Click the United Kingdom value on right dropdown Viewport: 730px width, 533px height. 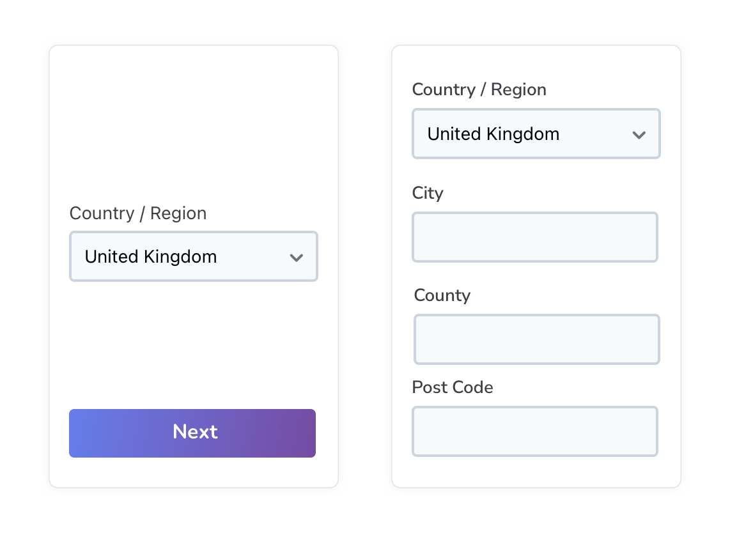tap(492, 134)
